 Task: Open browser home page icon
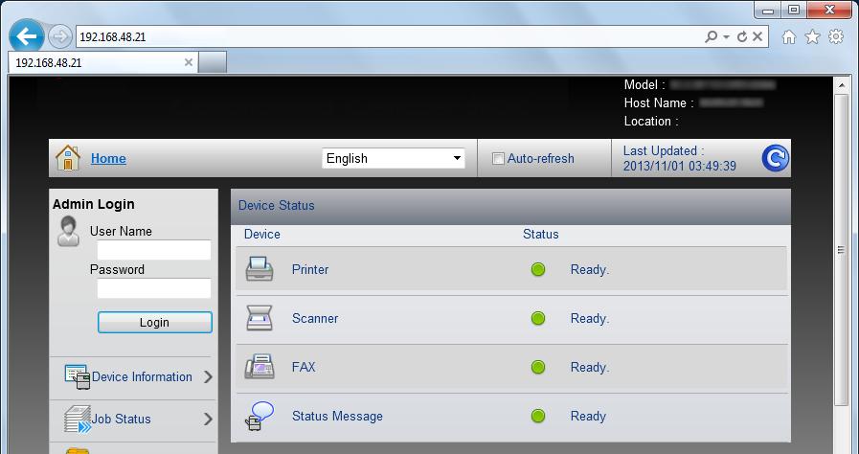(x=789, y=36)
